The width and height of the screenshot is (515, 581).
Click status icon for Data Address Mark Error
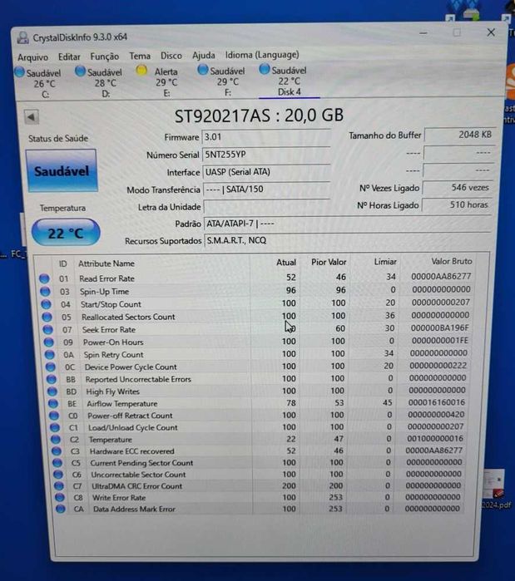(x=60, y=509)
